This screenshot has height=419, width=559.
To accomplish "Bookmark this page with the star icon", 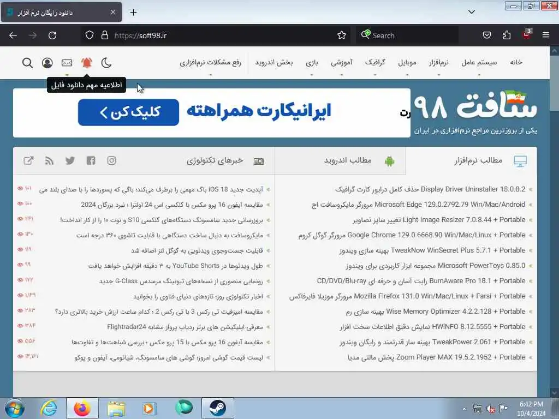I will [342, 35].
